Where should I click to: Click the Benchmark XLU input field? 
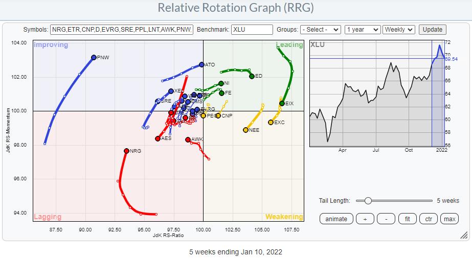tap(252, 30)
